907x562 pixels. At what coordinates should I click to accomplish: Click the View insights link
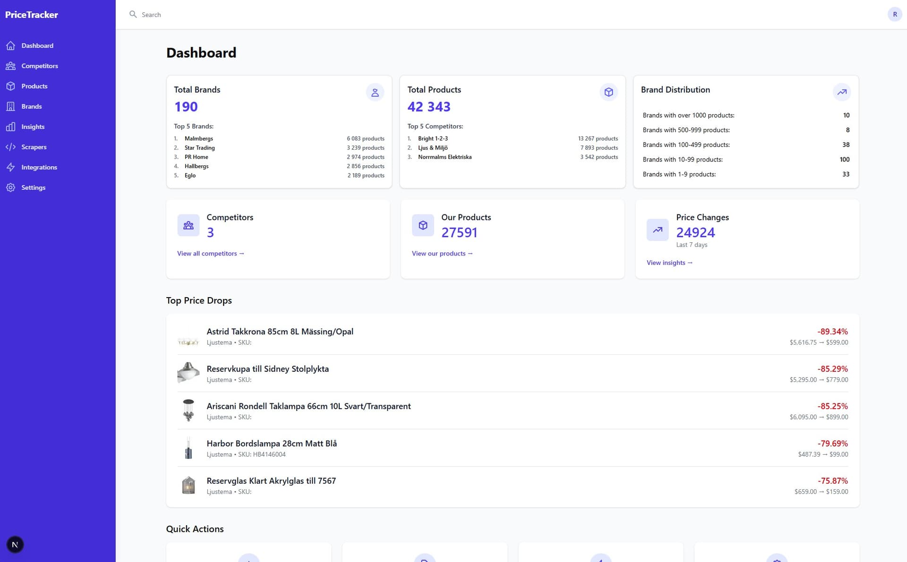[669, 263]
